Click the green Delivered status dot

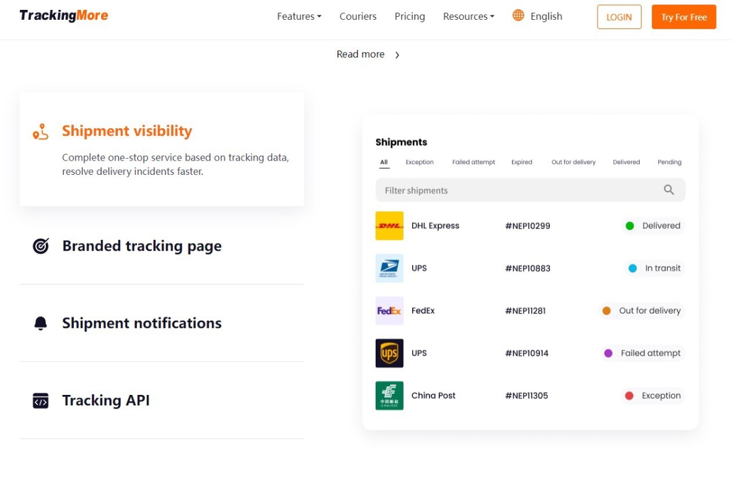[629, 226]
